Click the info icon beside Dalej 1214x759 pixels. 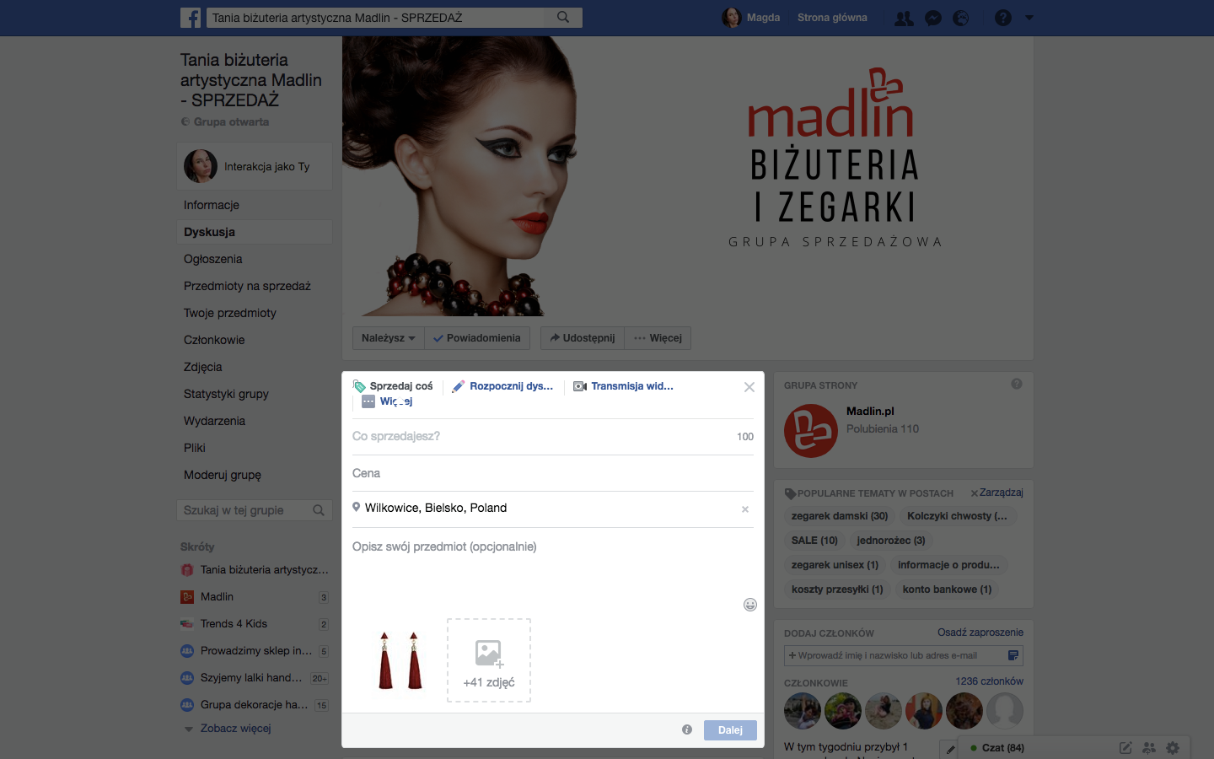pyautogui.click(x=687, y=729)
